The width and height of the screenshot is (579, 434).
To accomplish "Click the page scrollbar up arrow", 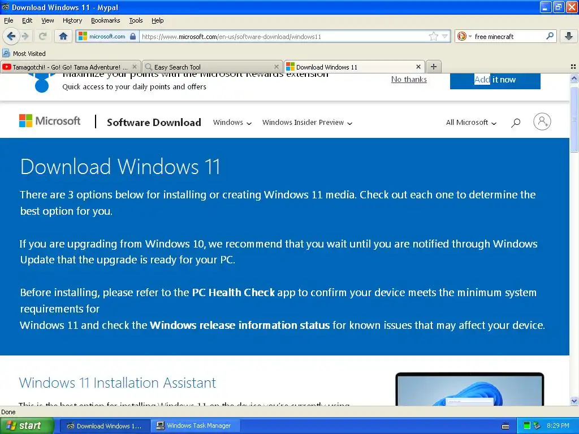I will point(574,78).
